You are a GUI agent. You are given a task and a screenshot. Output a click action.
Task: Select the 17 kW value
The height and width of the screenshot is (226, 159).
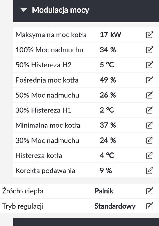pyautogui.click(x=110, y=35)
